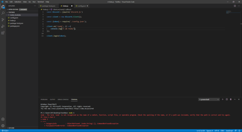Switch to the config.json editor tab

82,6
